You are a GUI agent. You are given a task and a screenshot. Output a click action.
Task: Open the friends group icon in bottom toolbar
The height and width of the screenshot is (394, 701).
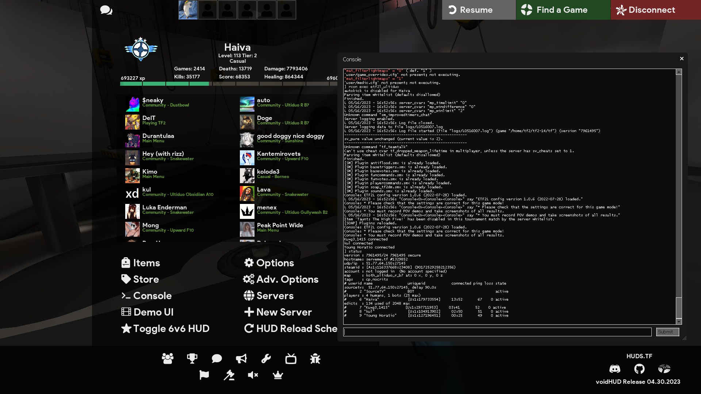(168, 359)
